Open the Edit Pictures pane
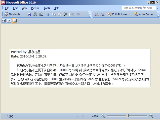Viewport: 160px width, 120px height. (119, 14)
